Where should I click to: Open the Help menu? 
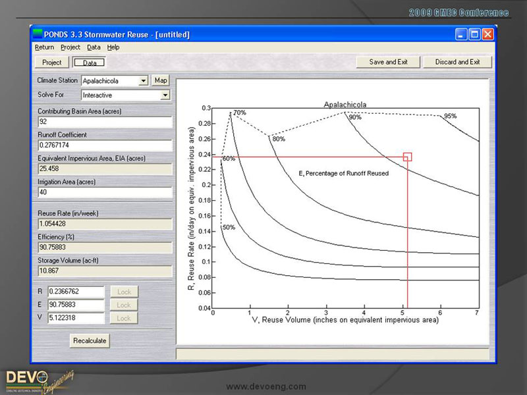pyautogui.click(x=113, y=47)
